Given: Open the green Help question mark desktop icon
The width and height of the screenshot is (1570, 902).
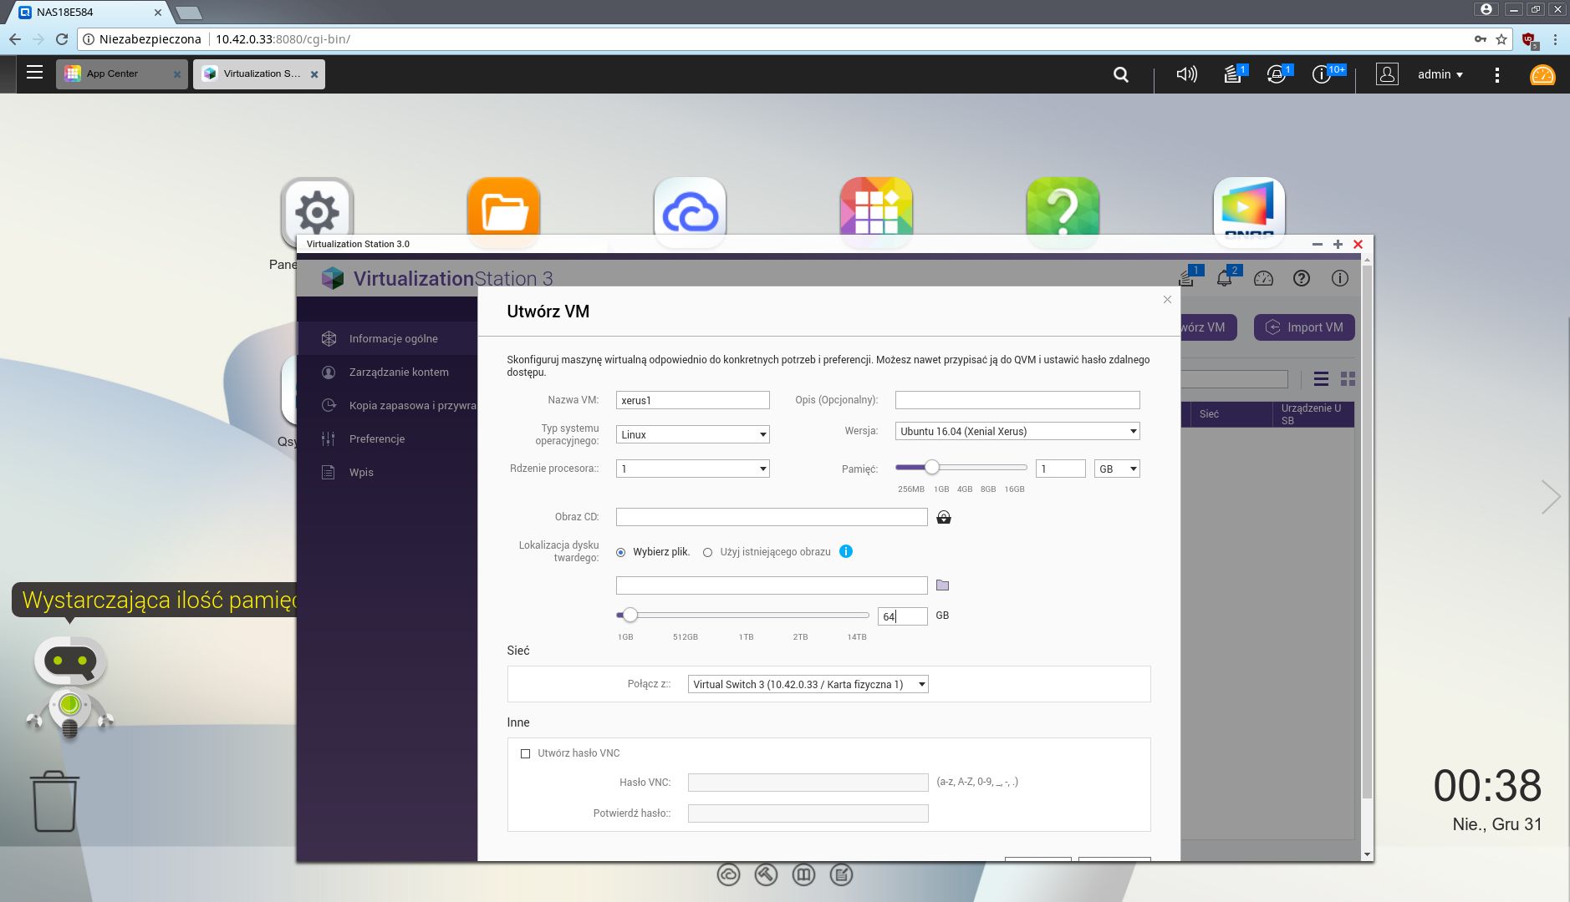Looking at the screenshot, I should coord(1063,212).
